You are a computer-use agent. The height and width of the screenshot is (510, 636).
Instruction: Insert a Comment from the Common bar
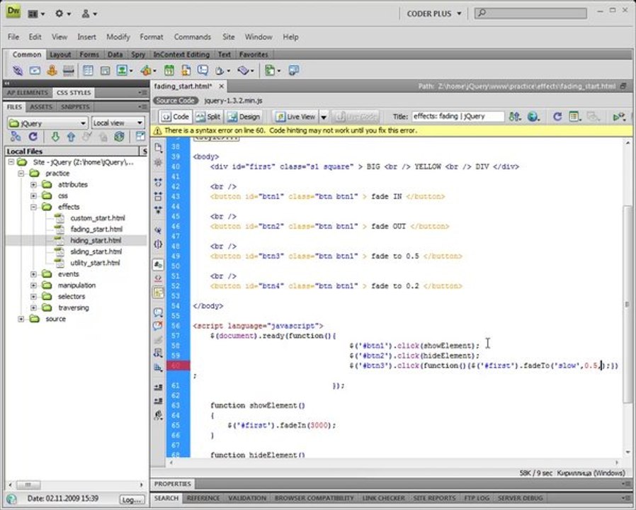(x=203, y=71)
